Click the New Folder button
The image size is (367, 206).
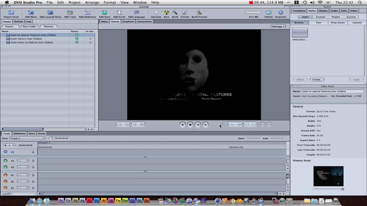point(30,26)
